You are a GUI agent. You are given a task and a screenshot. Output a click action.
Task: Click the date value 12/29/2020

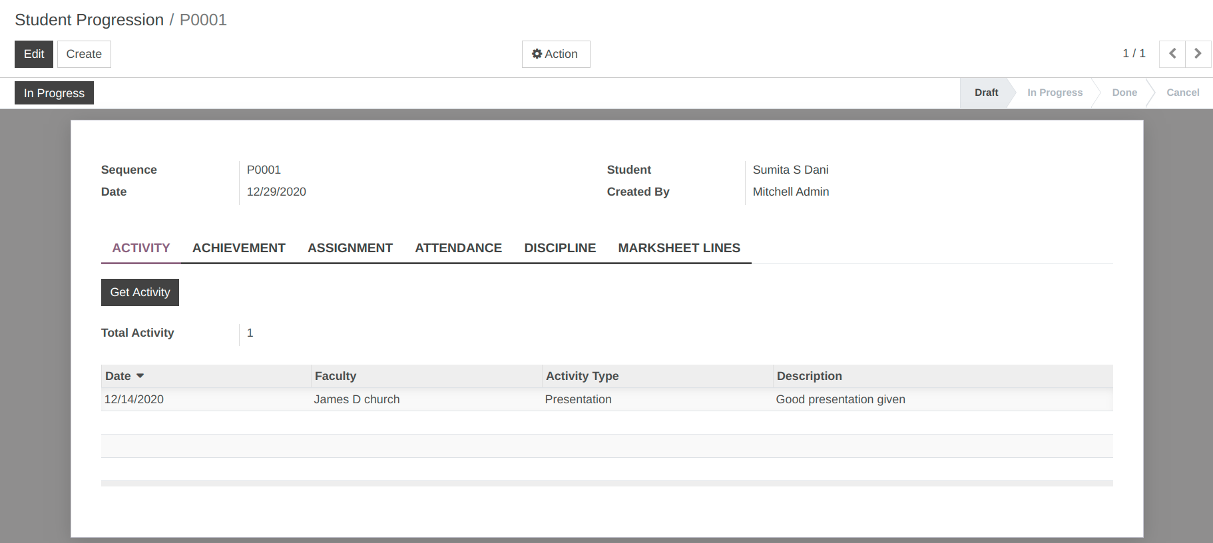coord(276,192)
